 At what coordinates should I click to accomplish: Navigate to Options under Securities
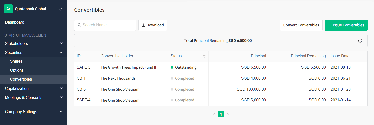coord(17,70)
